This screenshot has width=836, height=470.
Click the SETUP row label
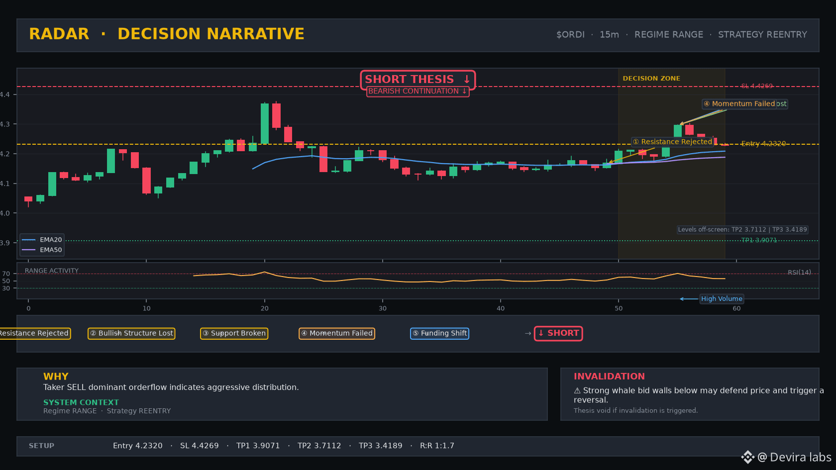click(x=42, y=446)
